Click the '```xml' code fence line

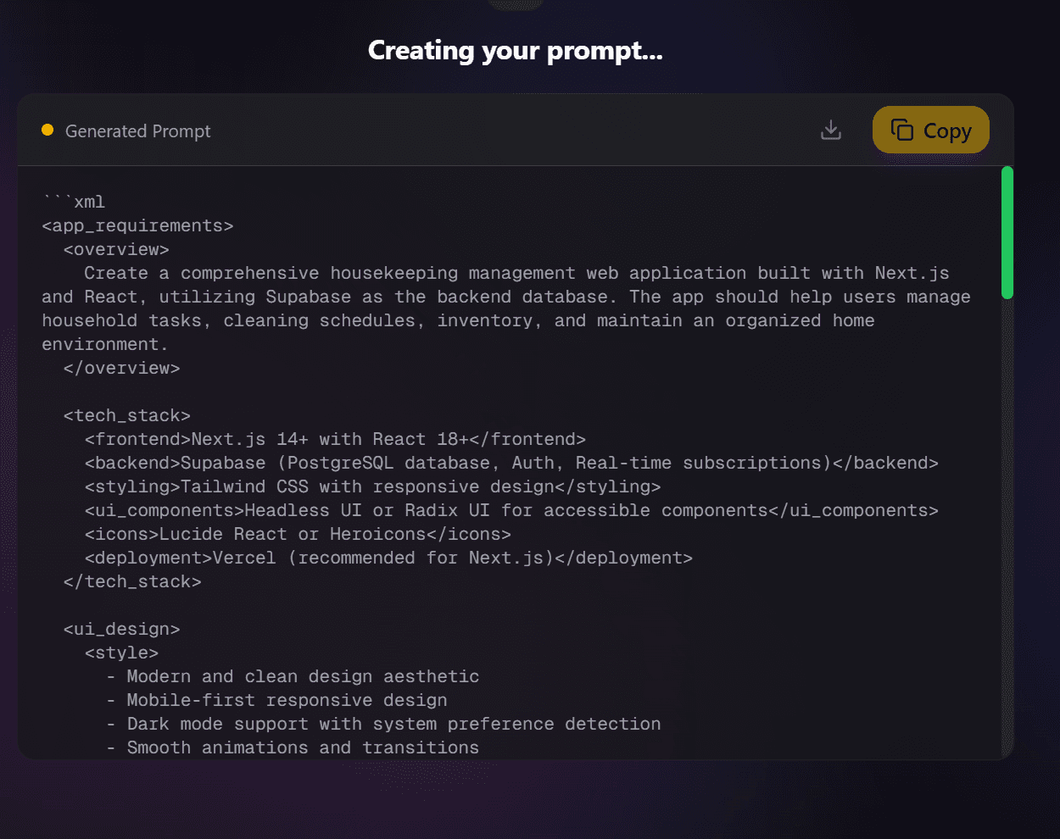click(74, 202)
